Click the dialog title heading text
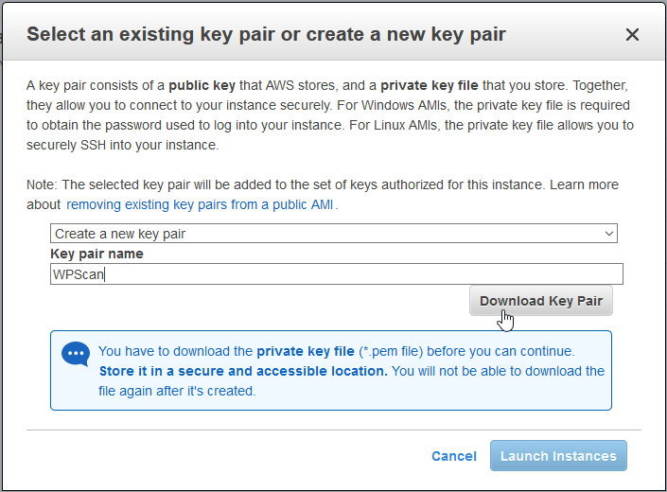This screenshot has width=667, height=492. [x=266, y=34]
